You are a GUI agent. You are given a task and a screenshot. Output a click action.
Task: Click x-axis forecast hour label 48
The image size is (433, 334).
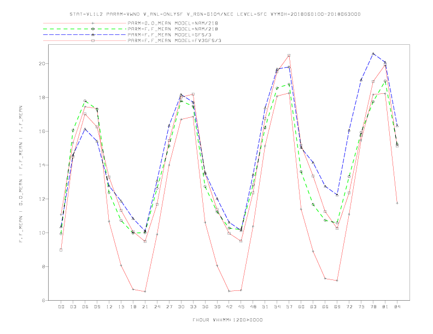coord(253,307)
